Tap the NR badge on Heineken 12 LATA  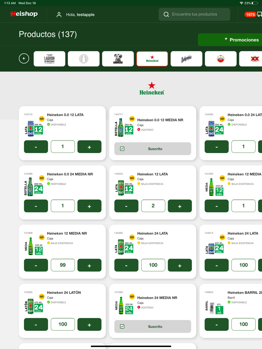(x=132, y=178)
